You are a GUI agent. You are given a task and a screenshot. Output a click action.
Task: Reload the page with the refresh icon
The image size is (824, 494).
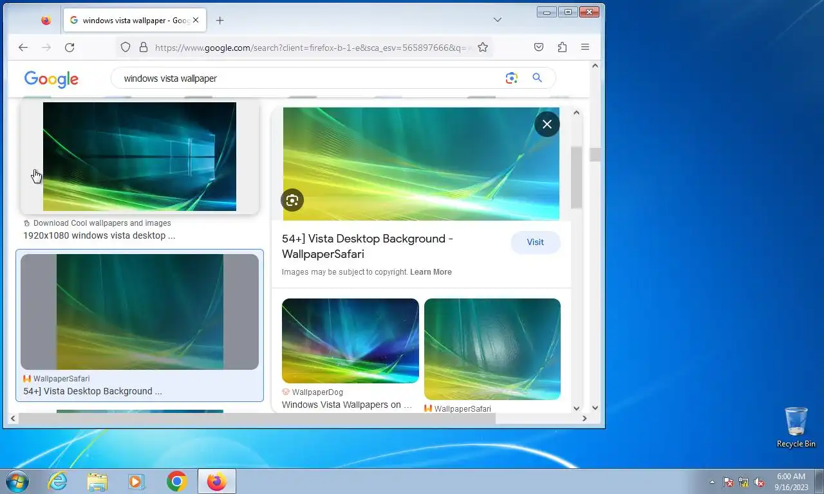tap(70, 47)
